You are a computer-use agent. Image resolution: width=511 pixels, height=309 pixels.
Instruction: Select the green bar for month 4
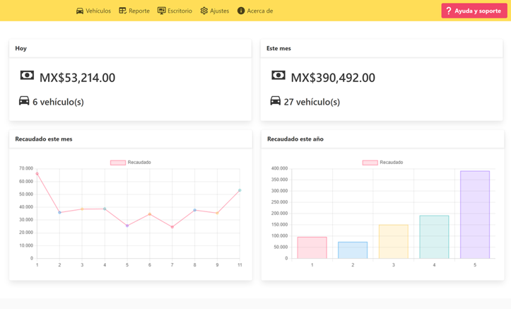tap(434, 237)
